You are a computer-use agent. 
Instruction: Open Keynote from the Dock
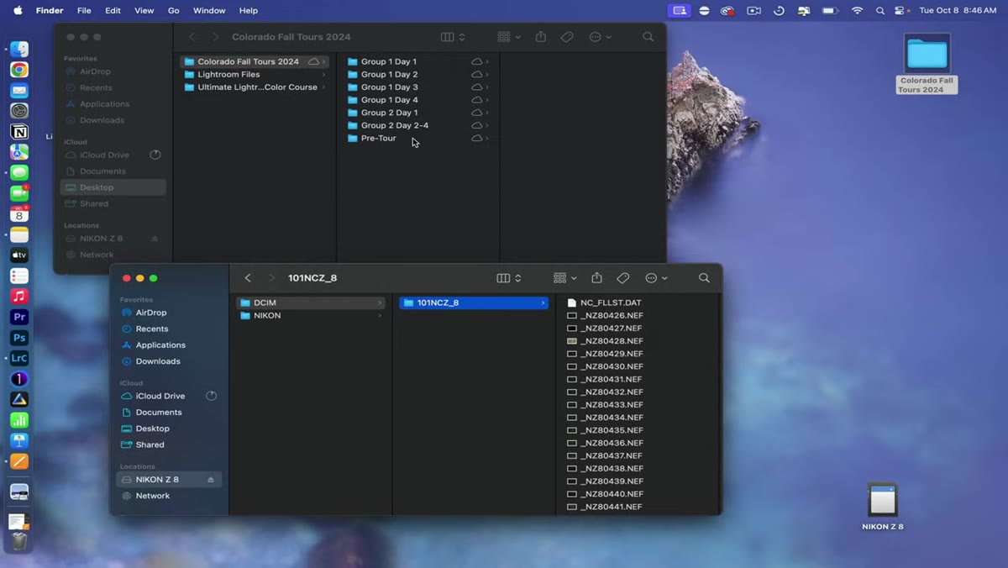(19, 440)
